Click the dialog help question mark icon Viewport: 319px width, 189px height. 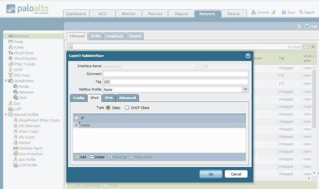click(x=248, y=56)
